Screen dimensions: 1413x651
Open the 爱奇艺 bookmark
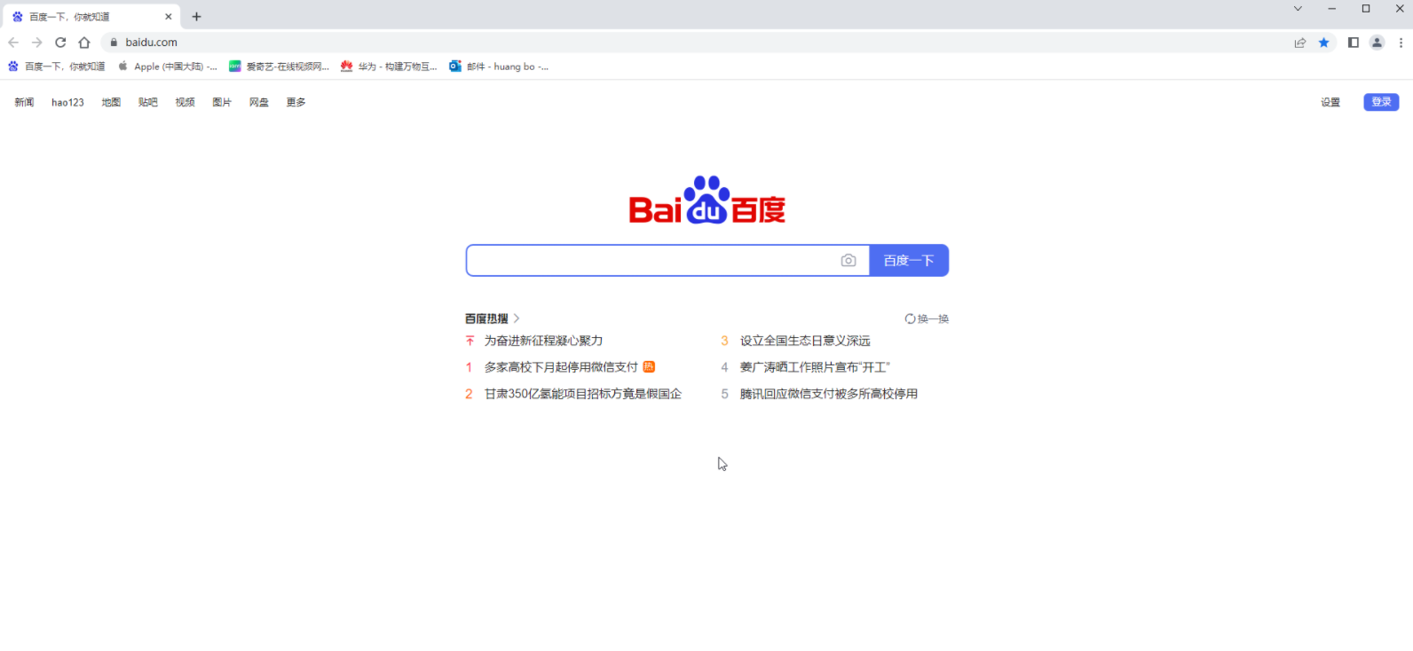point(279,67)
